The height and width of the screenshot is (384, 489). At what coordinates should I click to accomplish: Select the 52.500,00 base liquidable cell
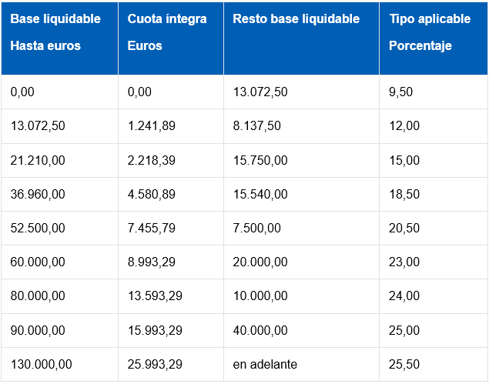coord(38,228)
